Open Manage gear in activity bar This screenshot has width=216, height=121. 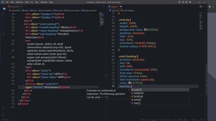(x=4, y=115)
